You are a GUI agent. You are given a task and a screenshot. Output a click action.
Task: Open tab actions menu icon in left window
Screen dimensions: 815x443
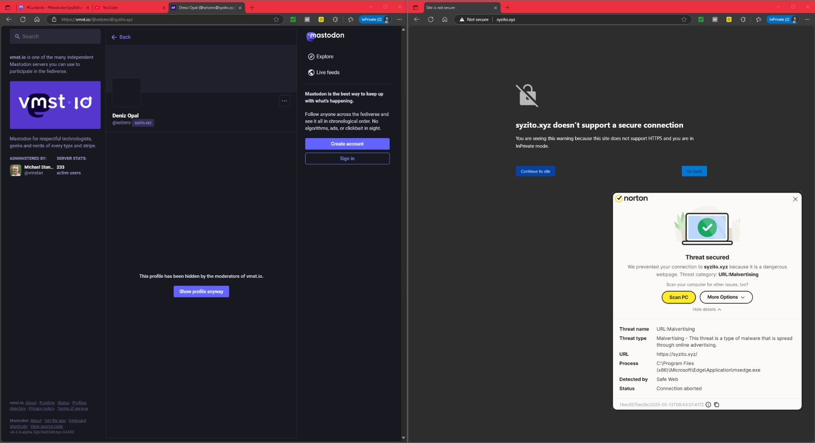[x=8, y=8]
